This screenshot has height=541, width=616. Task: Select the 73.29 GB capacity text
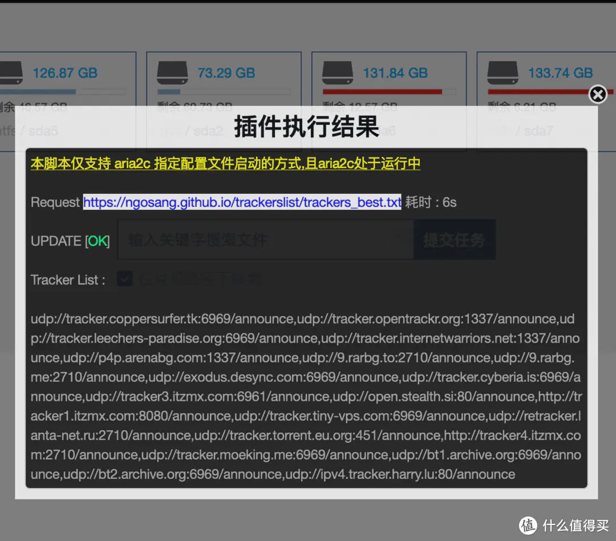pyautogui.click(x=226, y=72)
